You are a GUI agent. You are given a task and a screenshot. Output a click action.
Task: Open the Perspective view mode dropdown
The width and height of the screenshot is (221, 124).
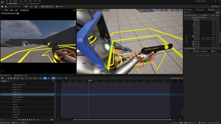point(85,10)
